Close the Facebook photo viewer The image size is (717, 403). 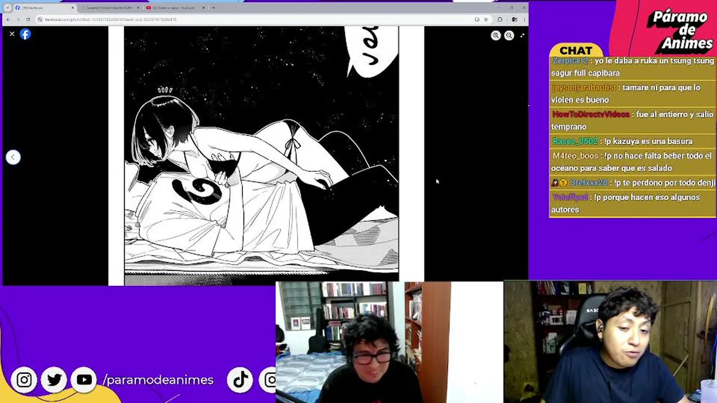pos(12,34)
